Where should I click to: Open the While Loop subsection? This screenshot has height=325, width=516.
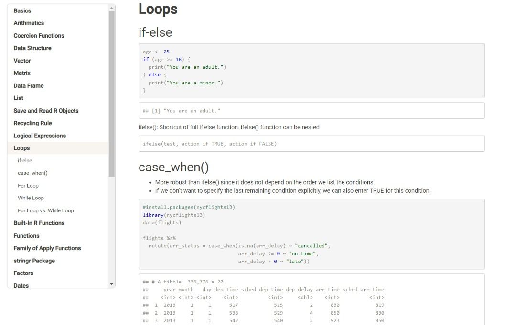31,198
